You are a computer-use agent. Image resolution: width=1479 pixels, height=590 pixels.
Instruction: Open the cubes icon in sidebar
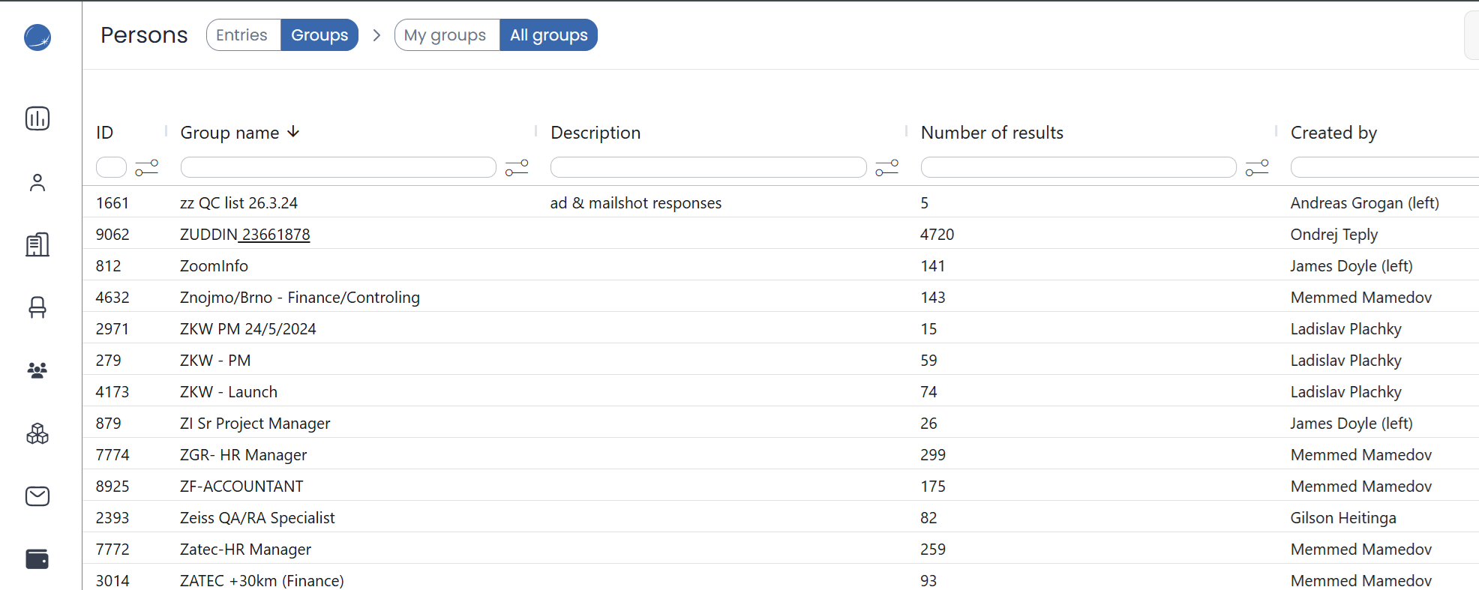click(x=37, y=433)
